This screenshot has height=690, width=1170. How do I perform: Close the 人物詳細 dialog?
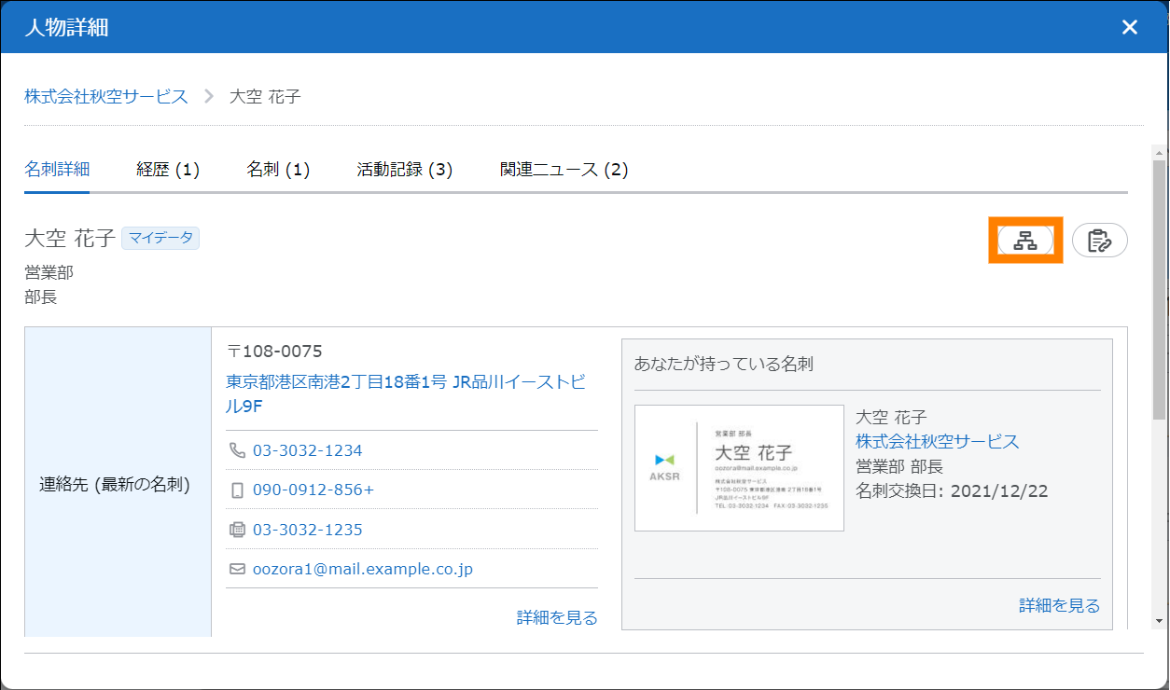click(x=1130, y=27)
